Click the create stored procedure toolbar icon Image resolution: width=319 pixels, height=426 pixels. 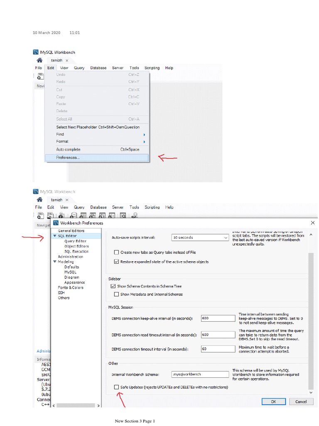102,215
